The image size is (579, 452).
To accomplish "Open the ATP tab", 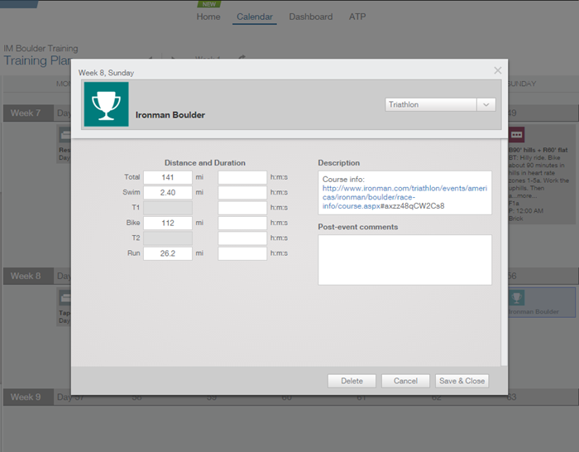I will (357, 17).
